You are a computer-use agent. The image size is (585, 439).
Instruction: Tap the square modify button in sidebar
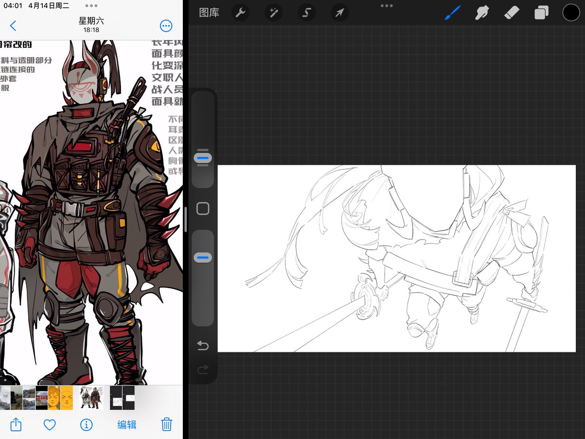[203, 209]
